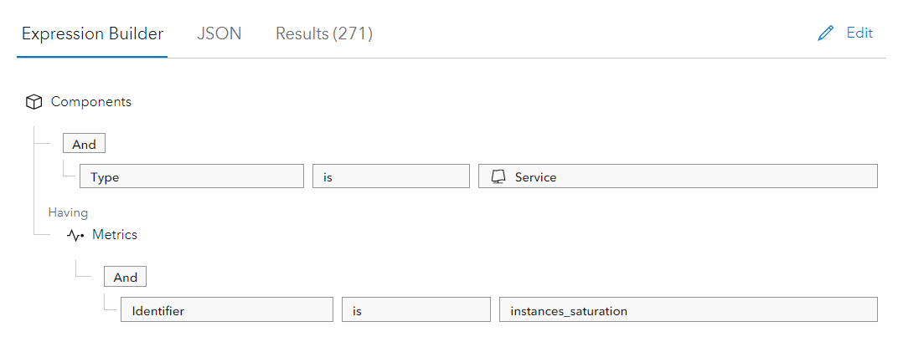Open the Identifier field selector

[226, 310]
